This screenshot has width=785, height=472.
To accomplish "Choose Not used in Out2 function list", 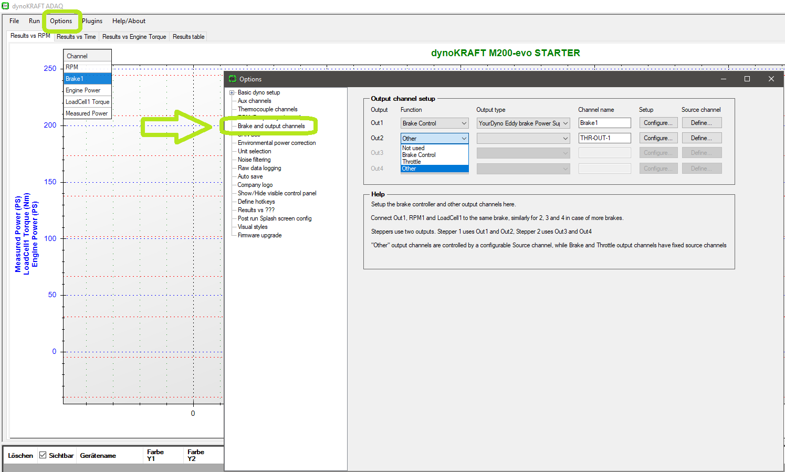I will coord(434,148).
